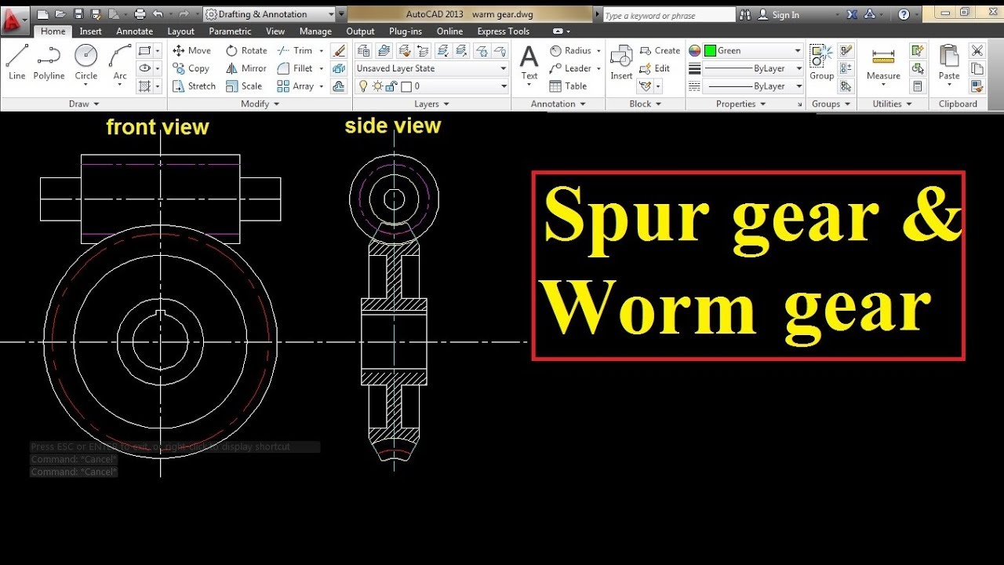Open the Manage ribbon tab
The width and height of the screenshot is (1004, 565).
coord(315,31)
